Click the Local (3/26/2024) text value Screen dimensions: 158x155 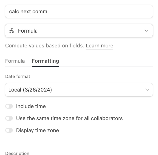click(30, 90)
